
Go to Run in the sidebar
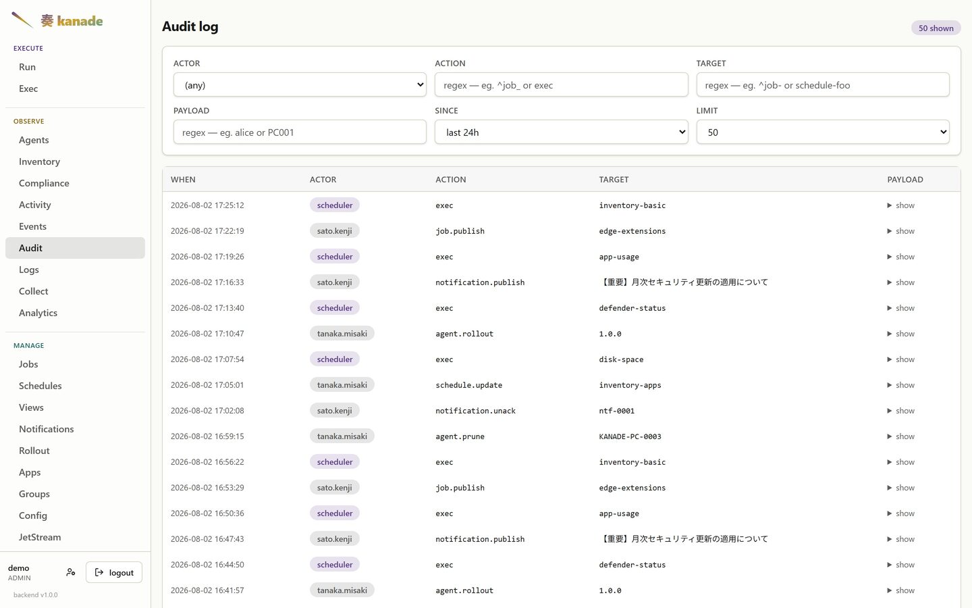point(75,67)
